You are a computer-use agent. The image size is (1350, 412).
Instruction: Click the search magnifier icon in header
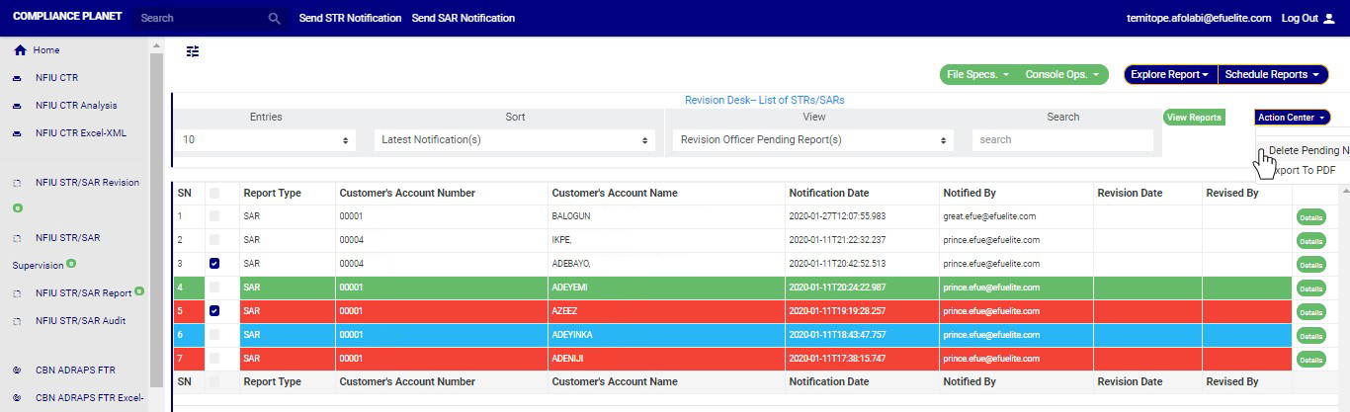click(275, 19)
